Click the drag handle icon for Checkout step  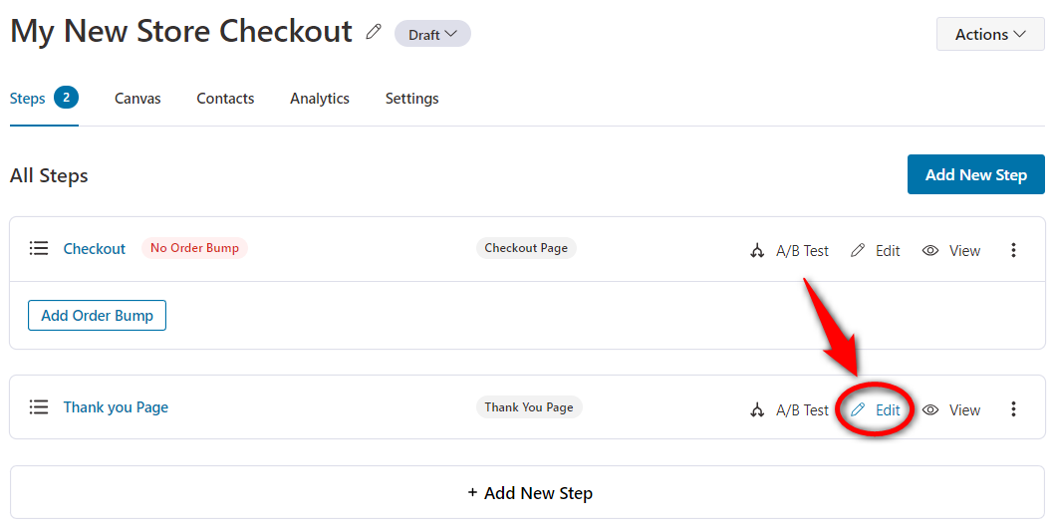(39, 249)
